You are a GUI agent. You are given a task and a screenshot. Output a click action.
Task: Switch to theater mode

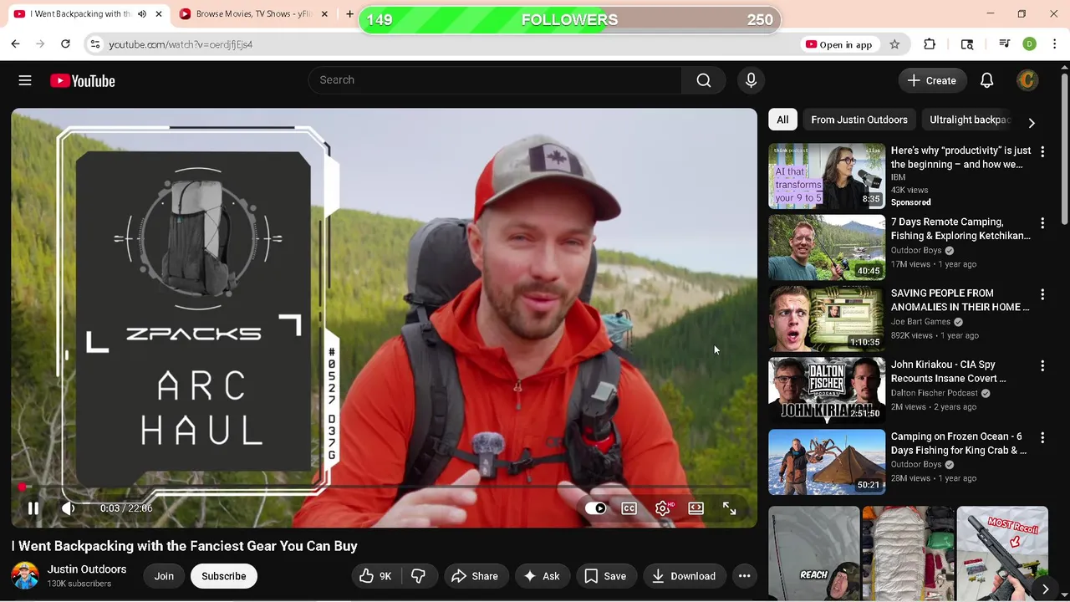coord(695,508)
